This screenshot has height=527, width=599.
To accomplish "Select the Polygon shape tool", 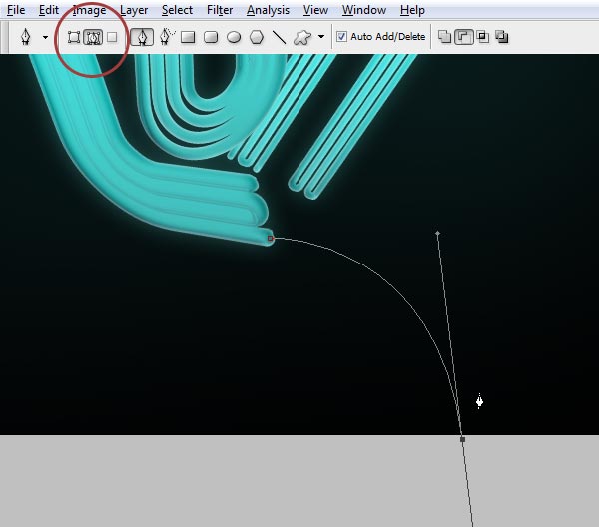I will (257, 37).
